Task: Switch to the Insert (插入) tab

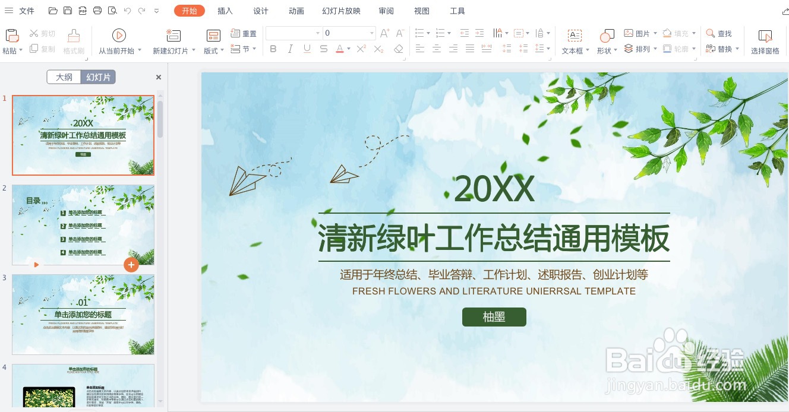Action: [225, 11]
